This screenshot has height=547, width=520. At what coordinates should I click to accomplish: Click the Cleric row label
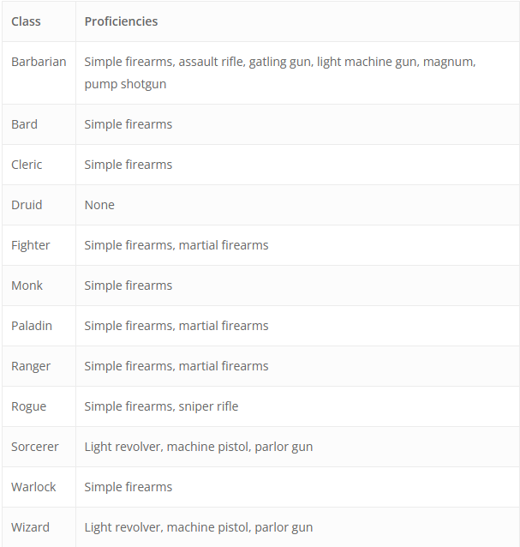pos(27,165)
